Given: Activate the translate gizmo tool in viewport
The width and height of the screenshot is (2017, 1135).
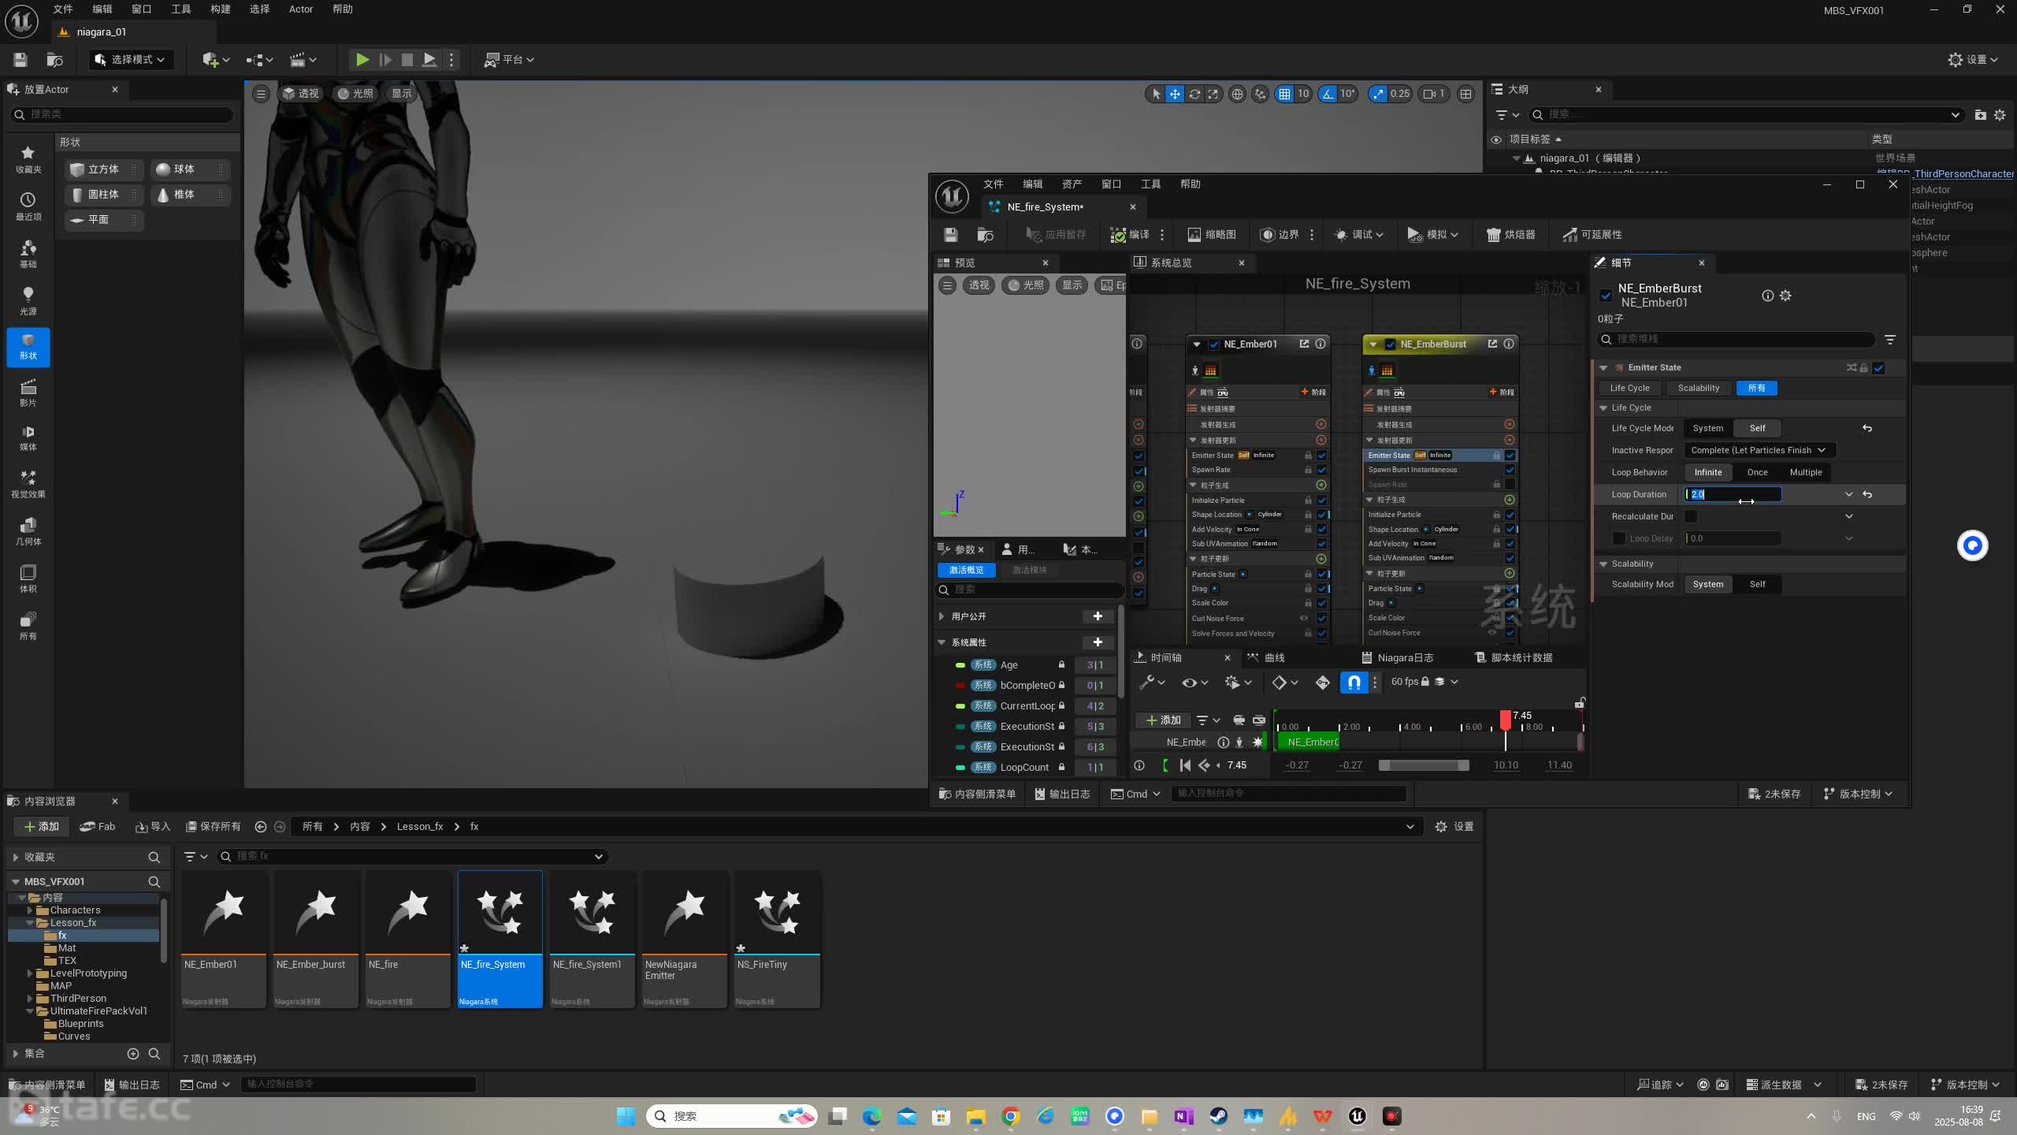Looking at the screenshot, I should coord(1175,94).
